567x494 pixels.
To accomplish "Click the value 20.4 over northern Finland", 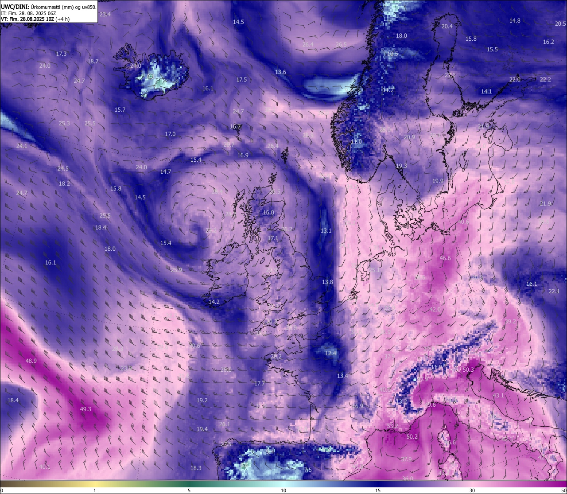I will tap(447, 26).
